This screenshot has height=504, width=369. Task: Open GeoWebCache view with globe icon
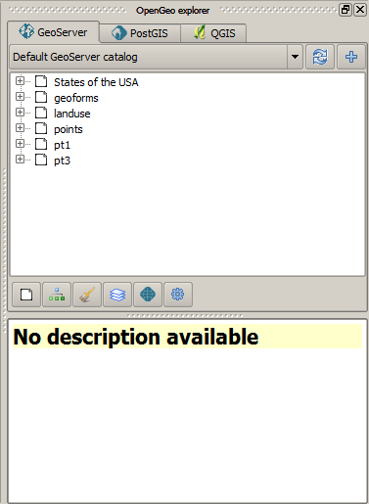pyautogui.click(x=148, y=295)
